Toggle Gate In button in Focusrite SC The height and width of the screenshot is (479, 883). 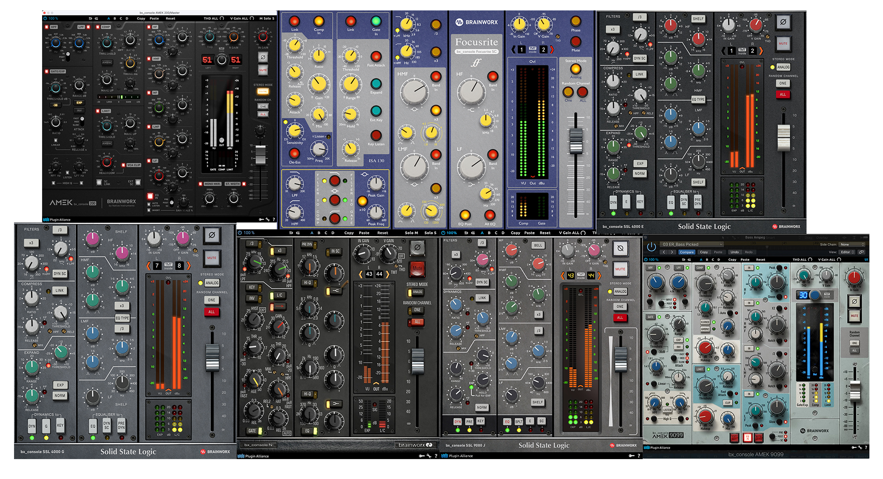tap(376, 21)
